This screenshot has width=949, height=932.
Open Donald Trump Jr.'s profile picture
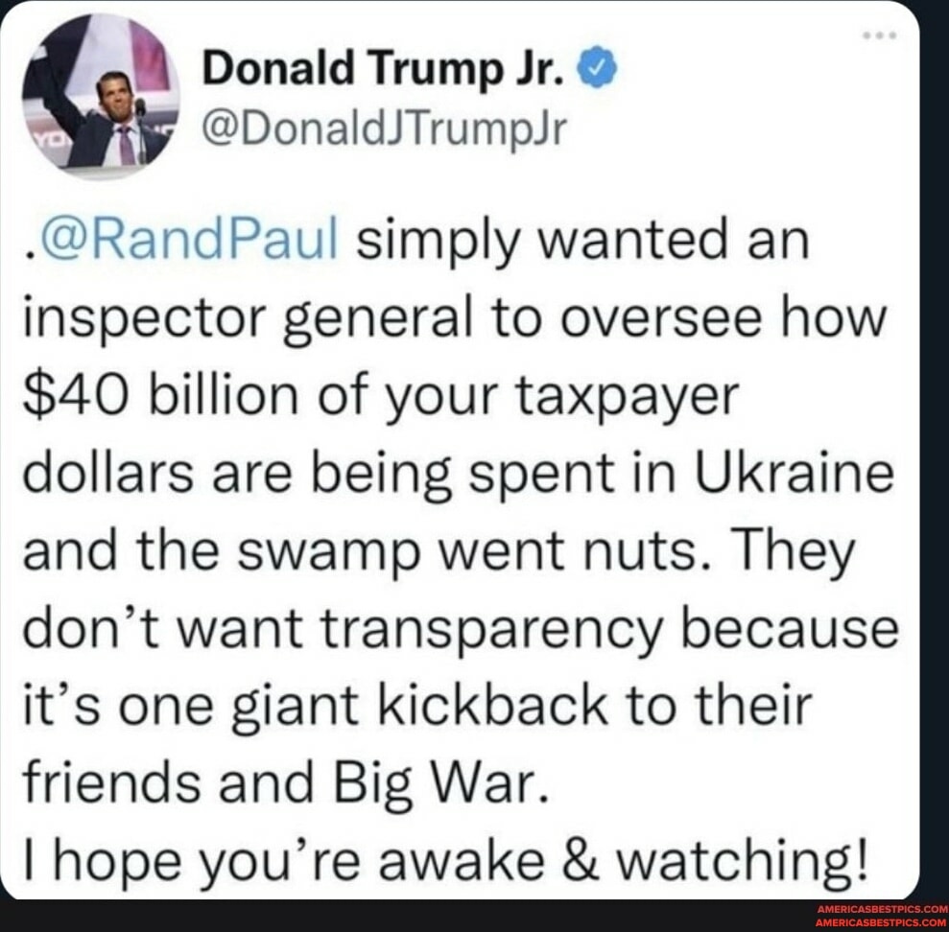101,96
